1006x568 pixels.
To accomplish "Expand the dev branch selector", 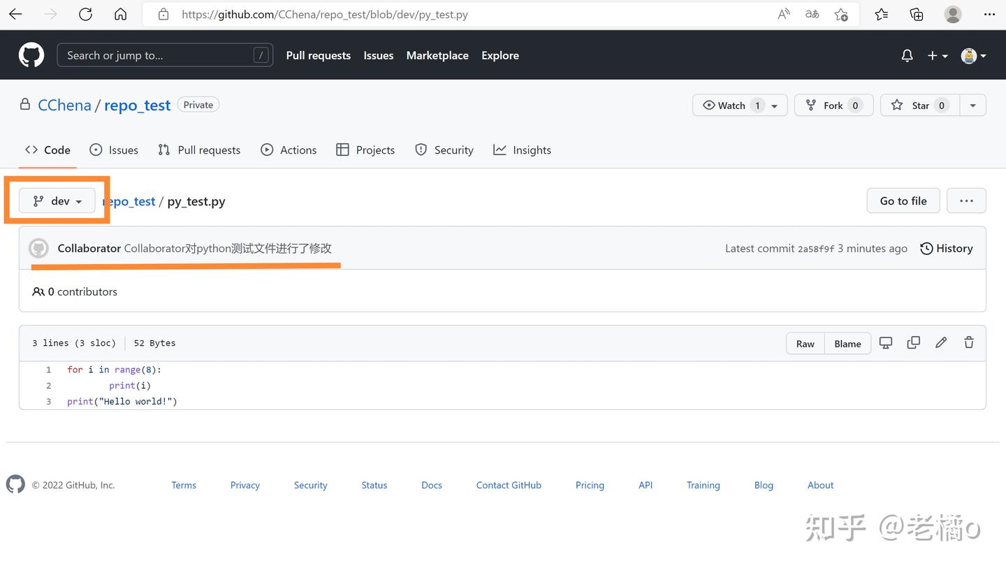I will [57, 201].
